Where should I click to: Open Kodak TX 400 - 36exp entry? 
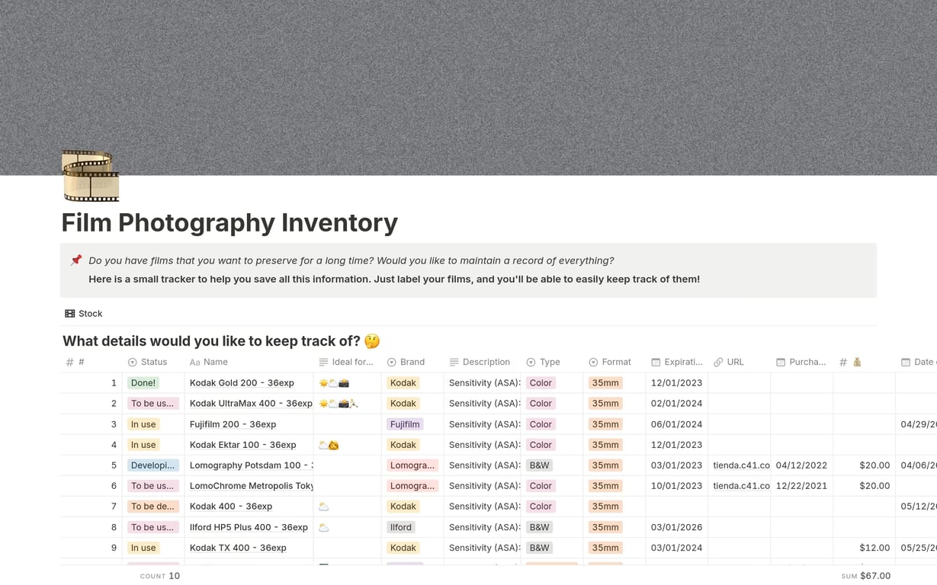click(x=238, y=548)
